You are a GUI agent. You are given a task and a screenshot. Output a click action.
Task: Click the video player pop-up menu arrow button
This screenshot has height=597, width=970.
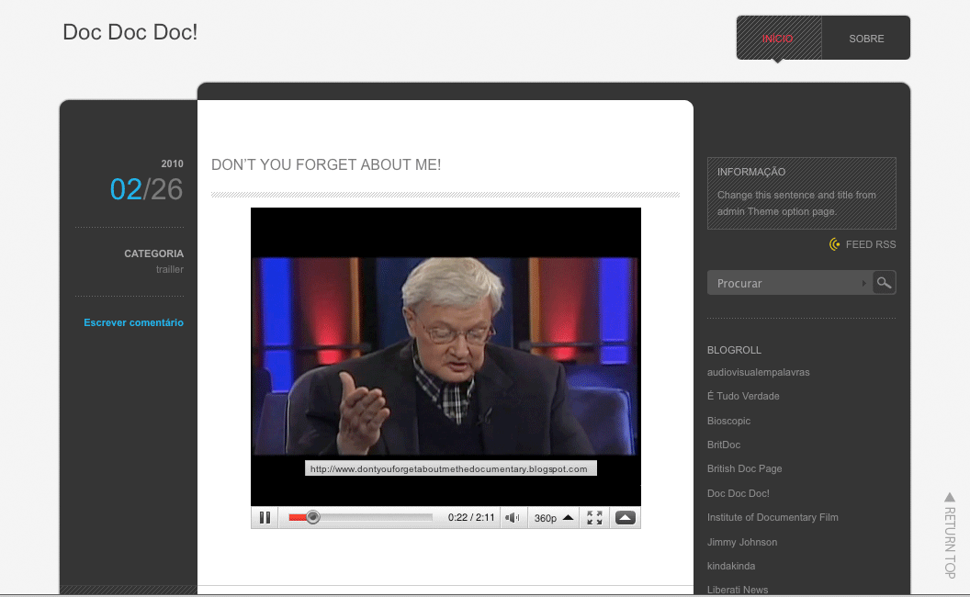pyautogui.click(x=625, y=518)
